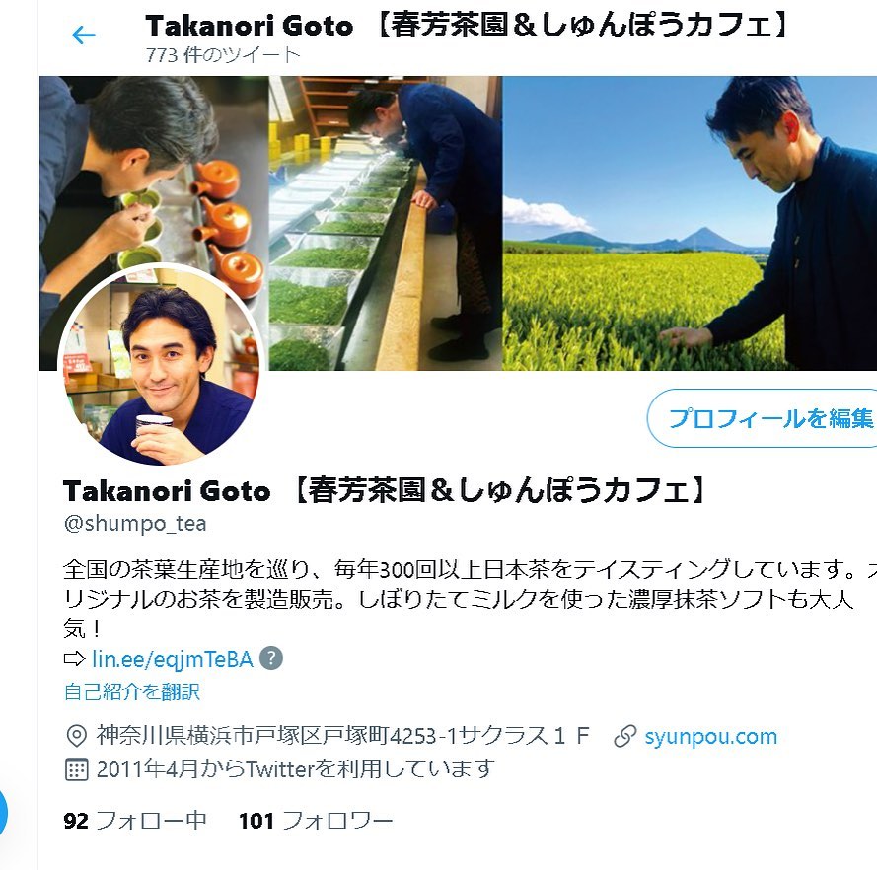The height and width of the screenshot is (870, 877).
Task: Open the syunpou.com website link
Action: tap(711, 737)
